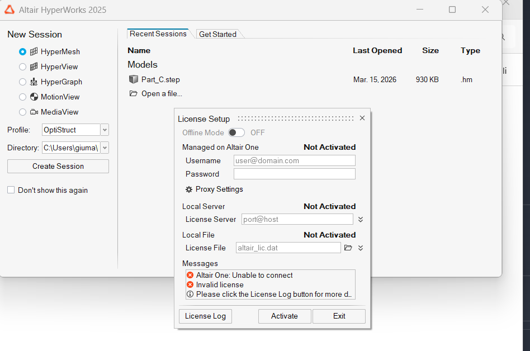Select the HyperView radio button
This screenshot has height=351, width=530.
point(23,67)
